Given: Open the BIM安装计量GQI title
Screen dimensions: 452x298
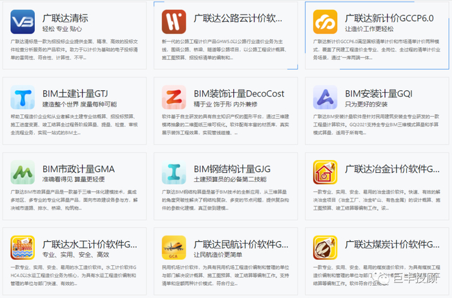Looking at the screenshot, I should tap(378, 94).
